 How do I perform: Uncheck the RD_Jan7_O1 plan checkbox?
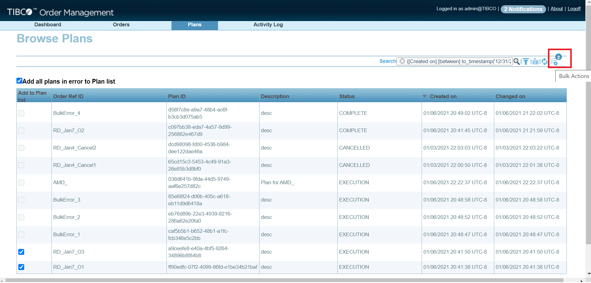[21, 267]
